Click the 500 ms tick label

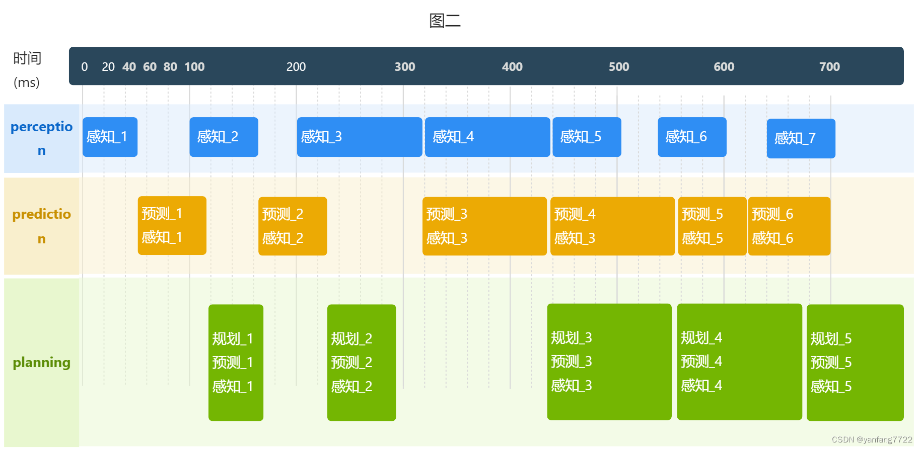click(619, 67)
